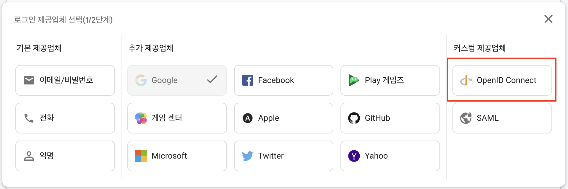Image resolution: width=568 pixels, height=189 pixels.
Task: Click the SAML globe shield icon
Action: [466, 118]
